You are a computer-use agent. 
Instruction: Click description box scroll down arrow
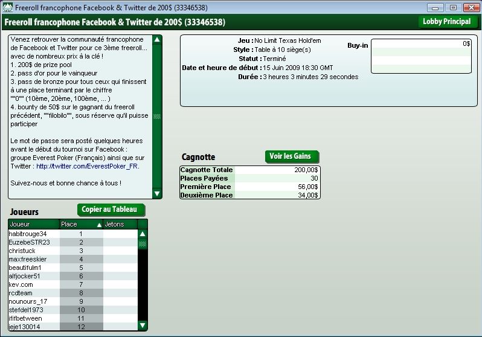157,194
